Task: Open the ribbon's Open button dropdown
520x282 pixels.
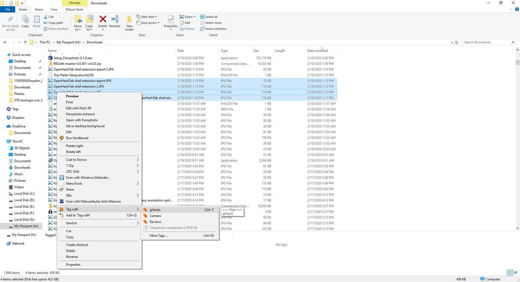Action: pos(194,17)
